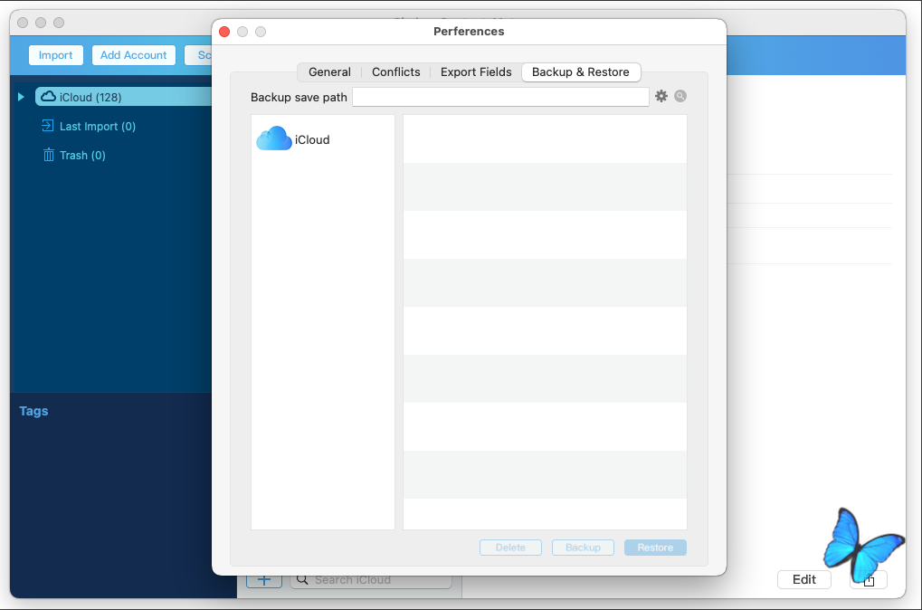This screenshot has width=922, height=610.
Task: Click the plus add contact button
Action: pos(263,579)
